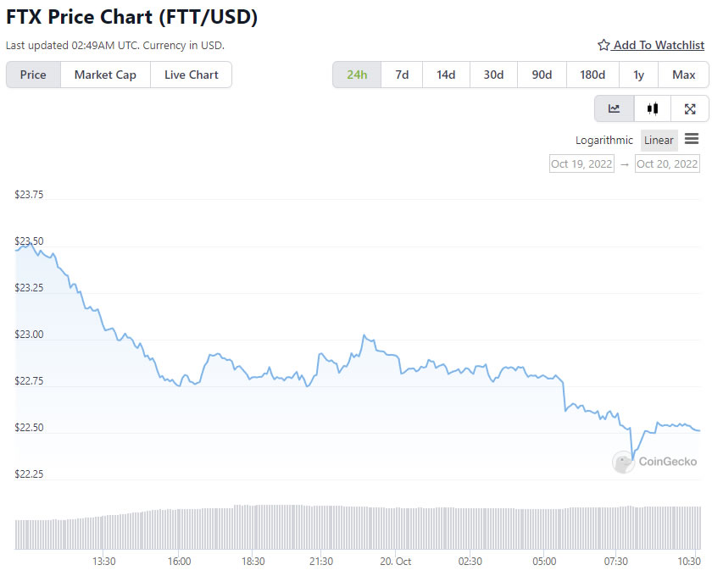Choose the 1y time range
Viewport: 712px width, 576px height.
pos(638,75)
